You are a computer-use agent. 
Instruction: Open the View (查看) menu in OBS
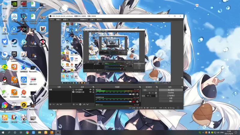pyautogui.click(x=65, y=19)
